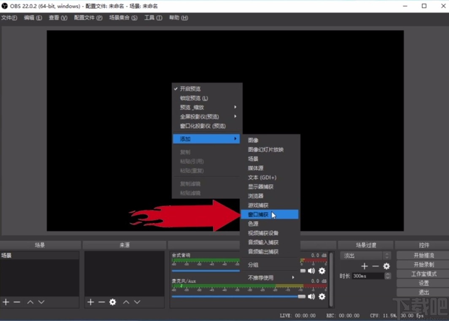Move source up arrow in Sources panel
The image size is (449, 321).
point(126,302)
